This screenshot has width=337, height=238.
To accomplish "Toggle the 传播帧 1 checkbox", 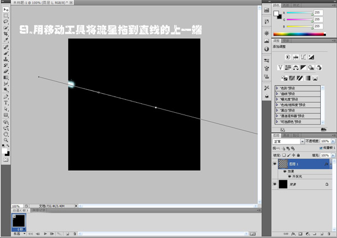I will (321, 148).
